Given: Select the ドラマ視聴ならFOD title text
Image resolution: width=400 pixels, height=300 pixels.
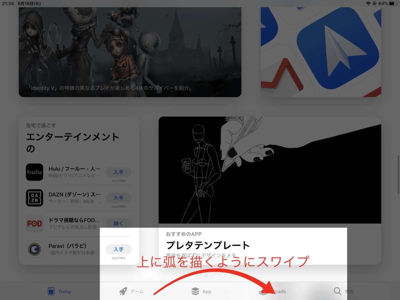Looking at the screenshot, I should click(74, 220).
